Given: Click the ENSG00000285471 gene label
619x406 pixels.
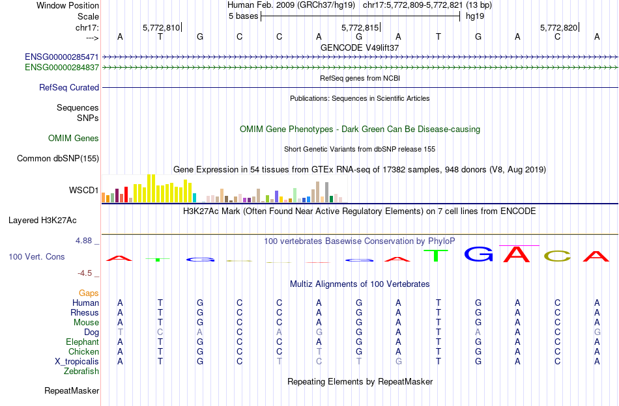Looking at the screenshot, I should click(62, 57).
